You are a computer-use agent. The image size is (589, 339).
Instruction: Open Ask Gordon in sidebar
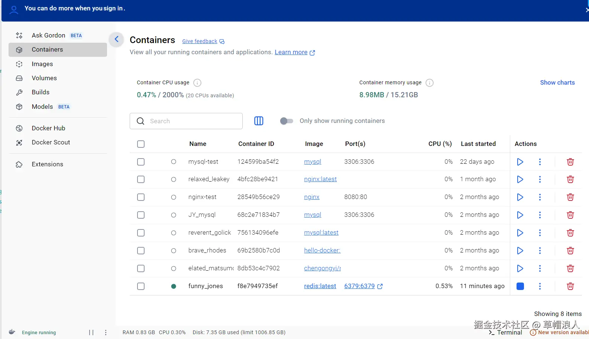point(58,35)
